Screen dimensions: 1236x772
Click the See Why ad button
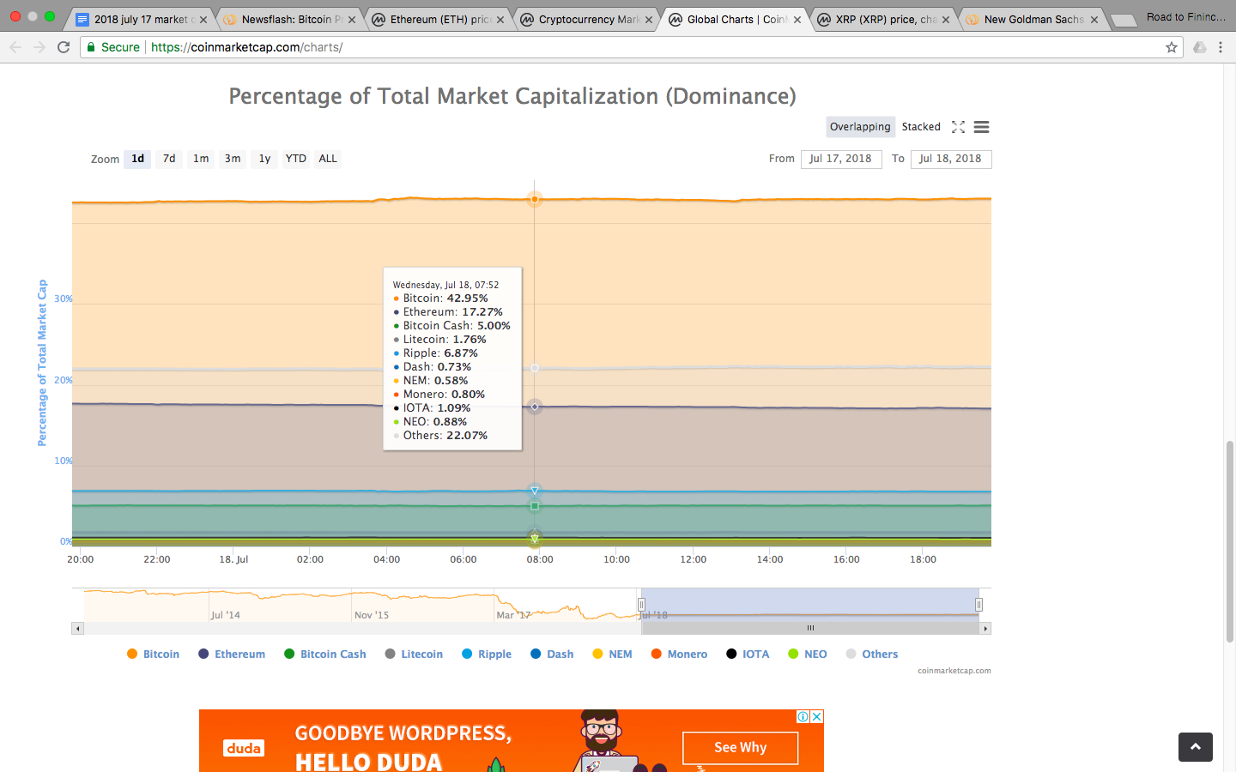click(x=740, y=747)
